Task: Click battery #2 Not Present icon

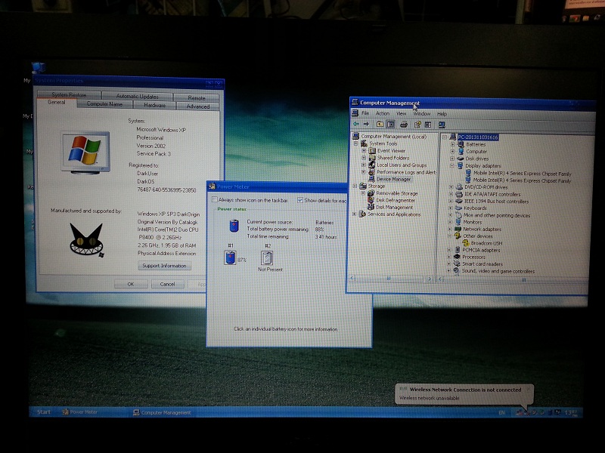Action: click(x=267, y=257)
